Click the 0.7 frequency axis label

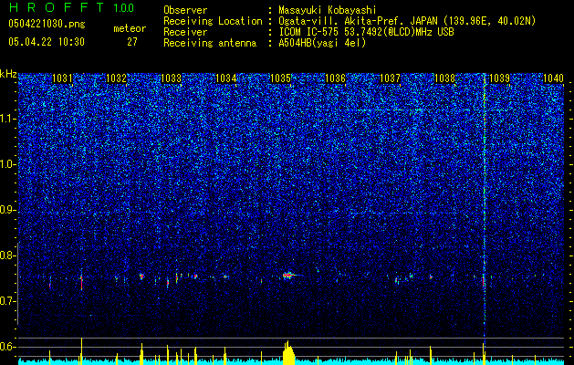coord(7,301)
